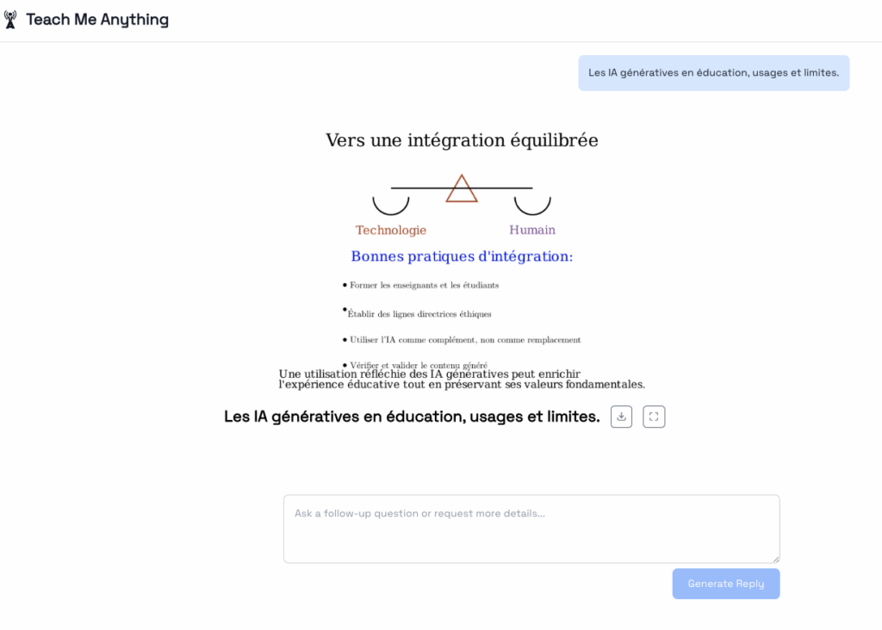
Task: Click the slide heading "Vers une intégration équilibrée"
Action: pos(462,140)
